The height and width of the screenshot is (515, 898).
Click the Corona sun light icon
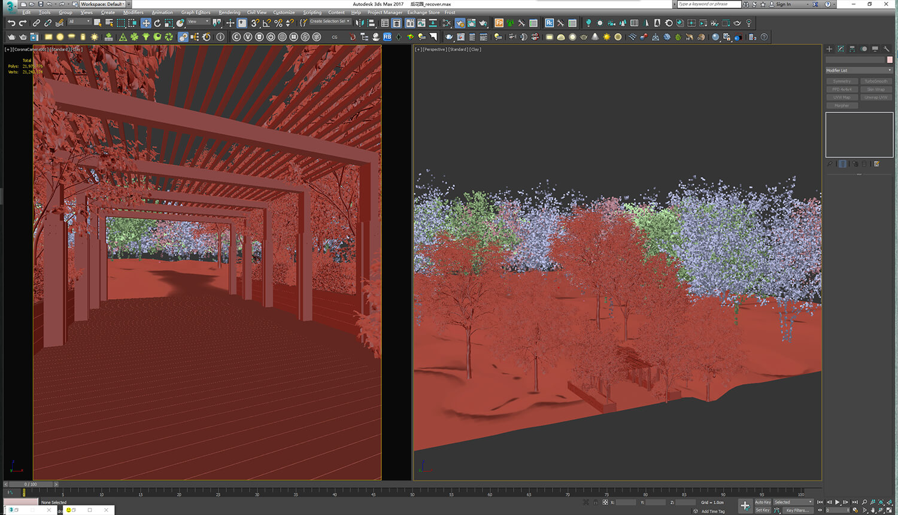[95, 37]
